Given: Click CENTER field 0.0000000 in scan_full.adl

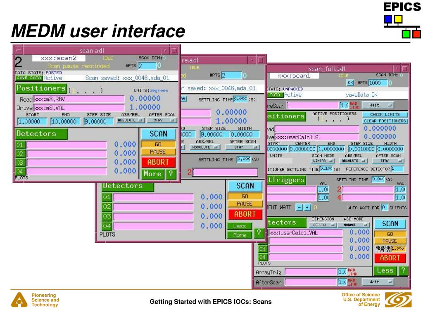Looking at the screenshot, I should click(x=302, y=149).
